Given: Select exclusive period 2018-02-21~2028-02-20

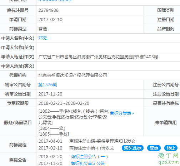Looking at the screenshot, I should point(64,103).
